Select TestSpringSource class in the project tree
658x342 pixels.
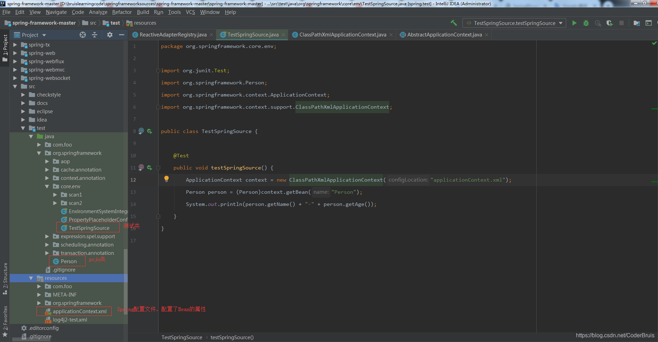[89, 228]
